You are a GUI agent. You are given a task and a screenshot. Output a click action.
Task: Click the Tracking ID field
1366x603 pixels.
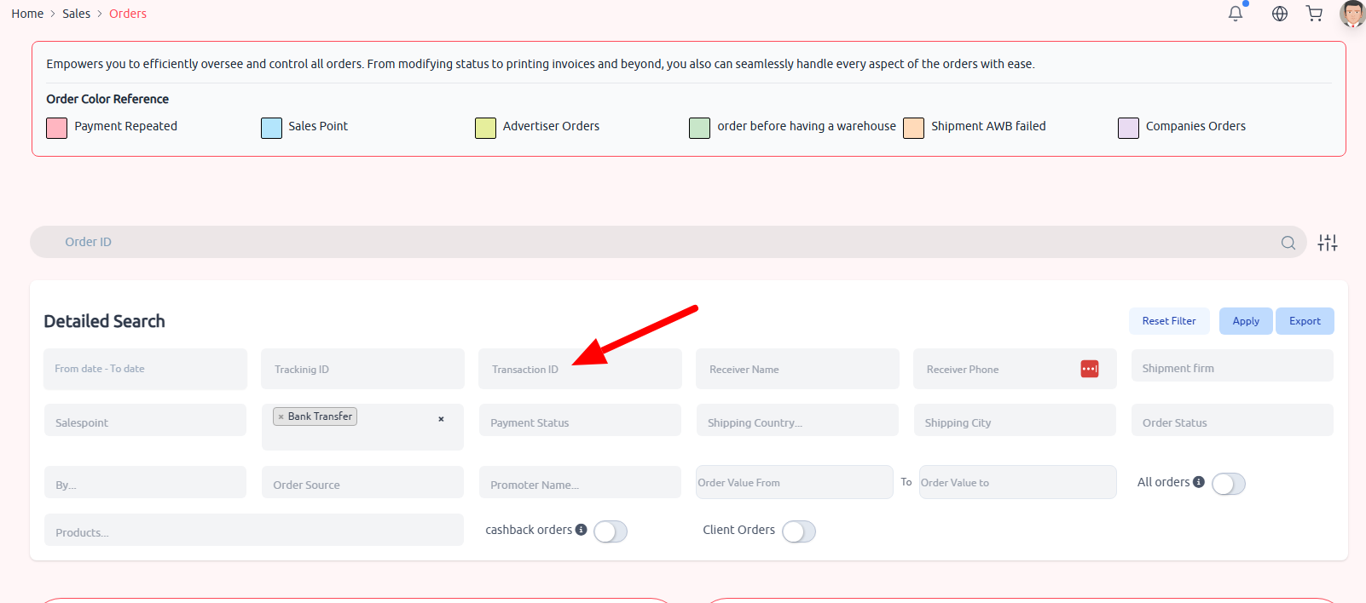[x=362, y=369]
